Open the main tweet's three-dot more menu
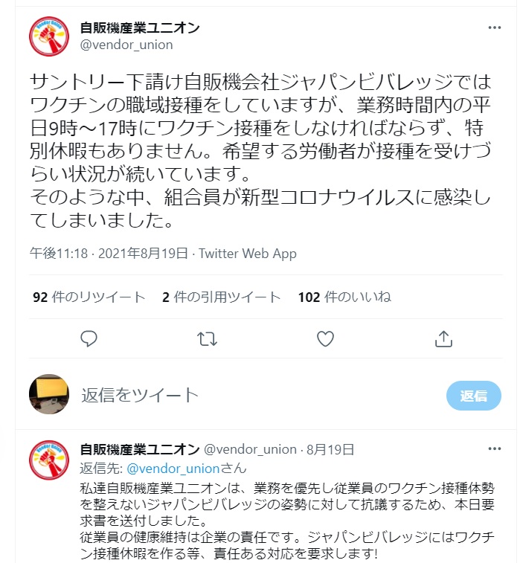523x563 pixels. coord(495,28)
